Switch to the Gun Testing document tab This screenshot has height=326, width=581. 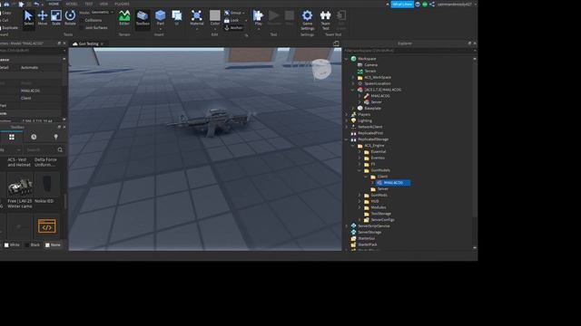click(88, 43)
